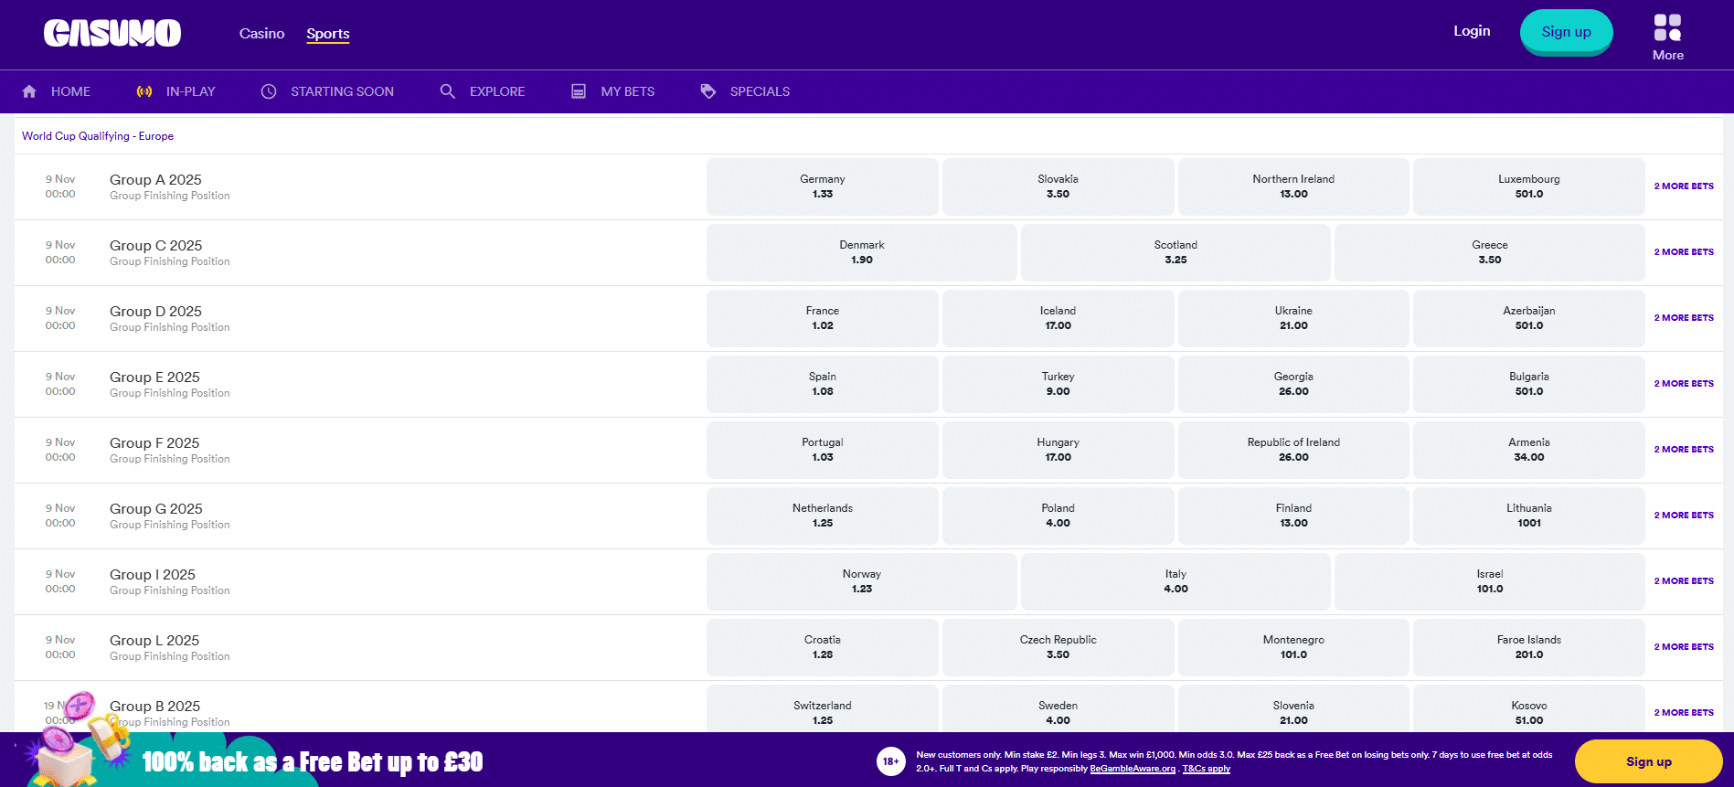
Task: Select Netherlands at 1.25 odds
Action: click(823, 516)
